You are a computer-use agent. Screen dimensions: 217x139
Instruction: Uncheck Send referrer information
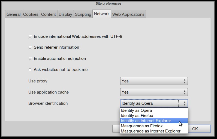tap(30, 47)
